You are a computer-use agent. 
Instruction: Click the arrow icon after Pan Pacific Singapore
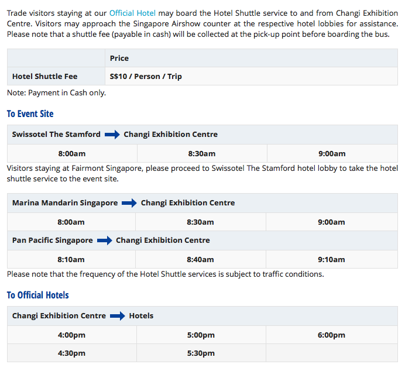tap(104, 240)
